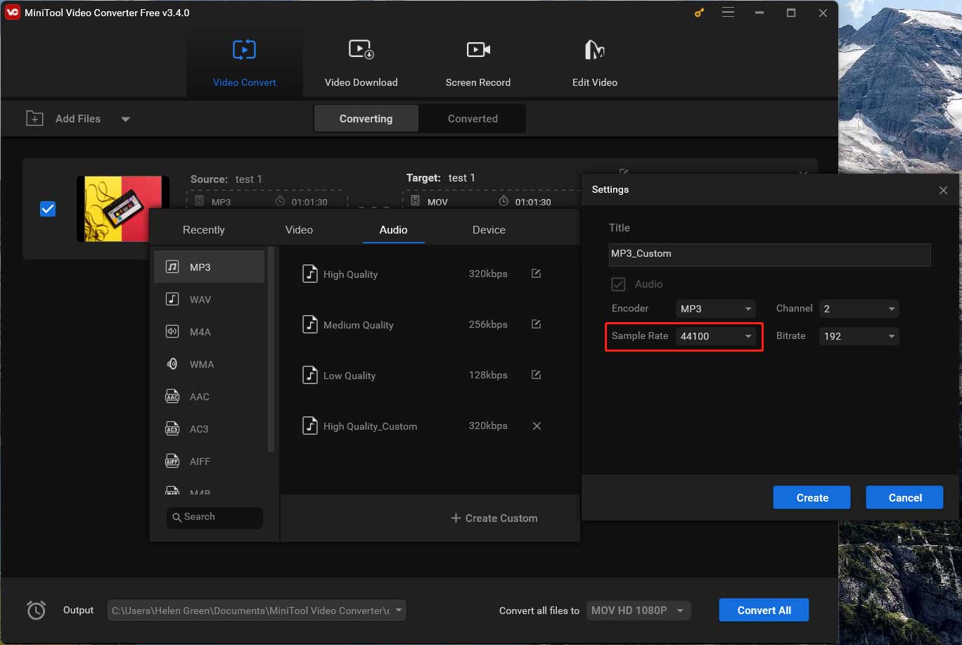Expand the Add Files dropdown arrow
Screen dimensions: 962x645
click(x=125, y=119)
